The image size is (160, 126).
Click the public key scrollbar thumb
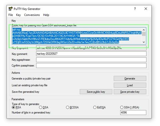(x=144, y=34)
